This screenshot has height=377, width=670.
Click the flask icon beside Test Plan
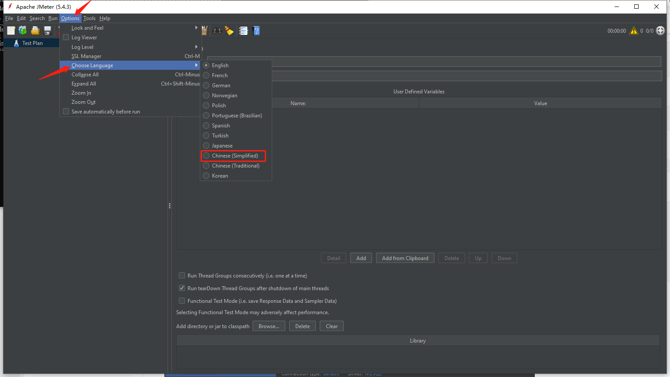pyautogui.click(x=16, y=43)
